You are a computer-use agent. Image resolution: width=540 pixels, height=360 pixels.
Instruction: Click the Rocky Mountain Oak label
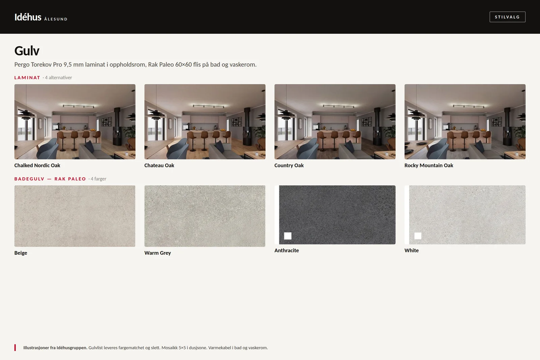point(429,165)
